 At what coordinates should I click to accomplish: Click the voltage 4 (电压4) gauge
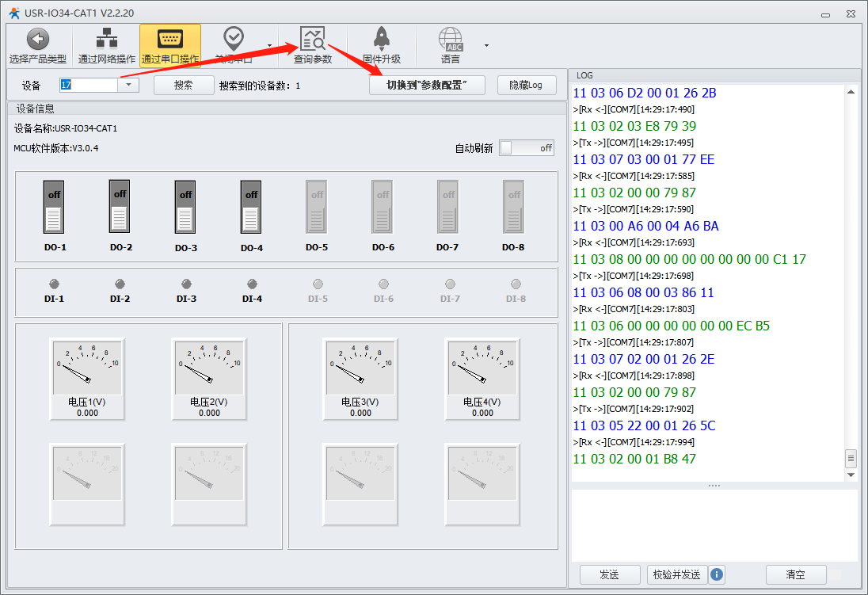tap(482, 379)
